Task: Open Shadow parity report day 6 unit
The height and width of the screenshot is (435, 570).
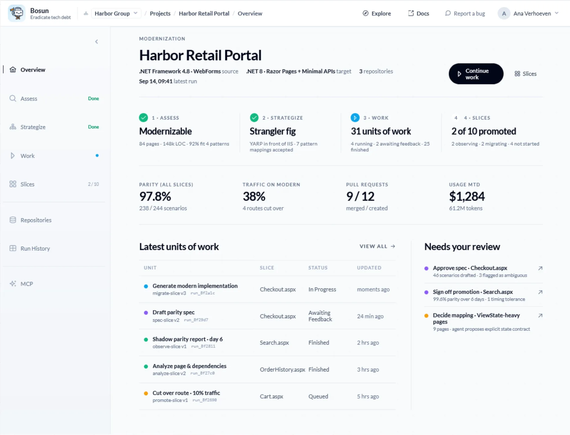Action: [267, 343]
